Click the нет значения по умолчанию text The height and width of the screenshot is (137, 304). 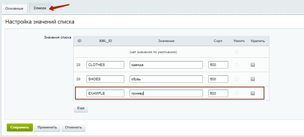point(153,52)
